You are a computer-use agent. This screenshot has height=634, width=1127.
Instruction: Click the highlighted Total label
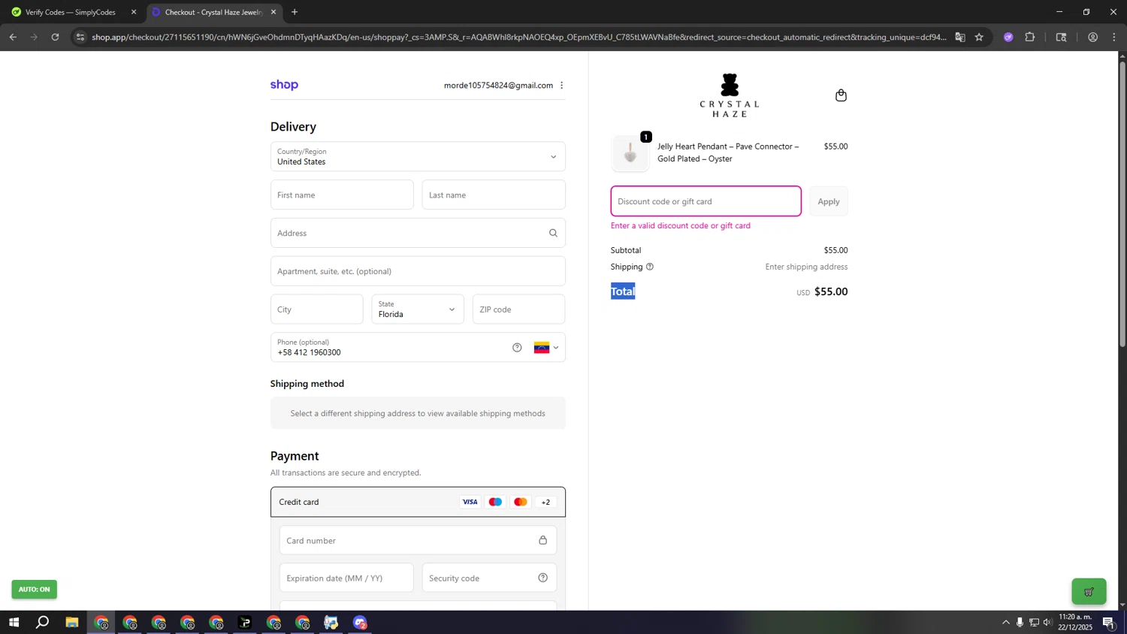tap(623, 291)
